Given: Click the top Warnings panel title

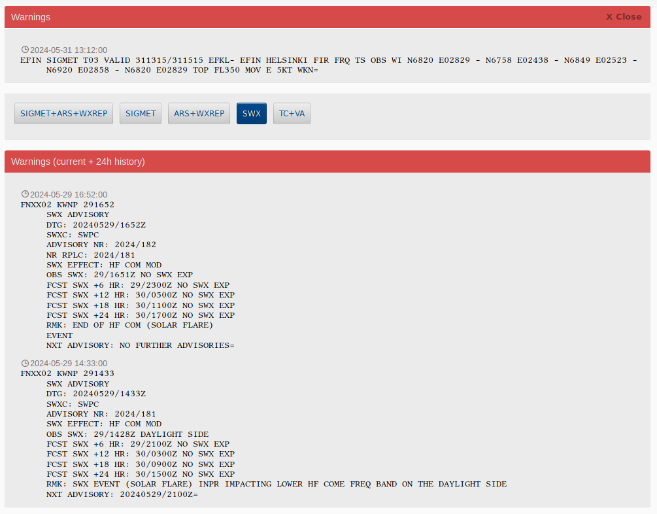Looking at the screenshot, I should tap(31, 17).
